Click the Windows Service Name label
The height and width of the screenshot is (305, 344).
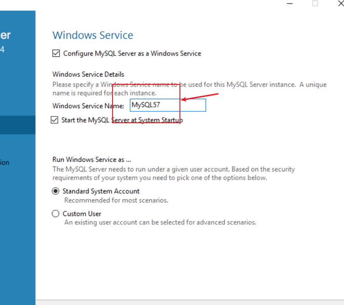(88, 106)
